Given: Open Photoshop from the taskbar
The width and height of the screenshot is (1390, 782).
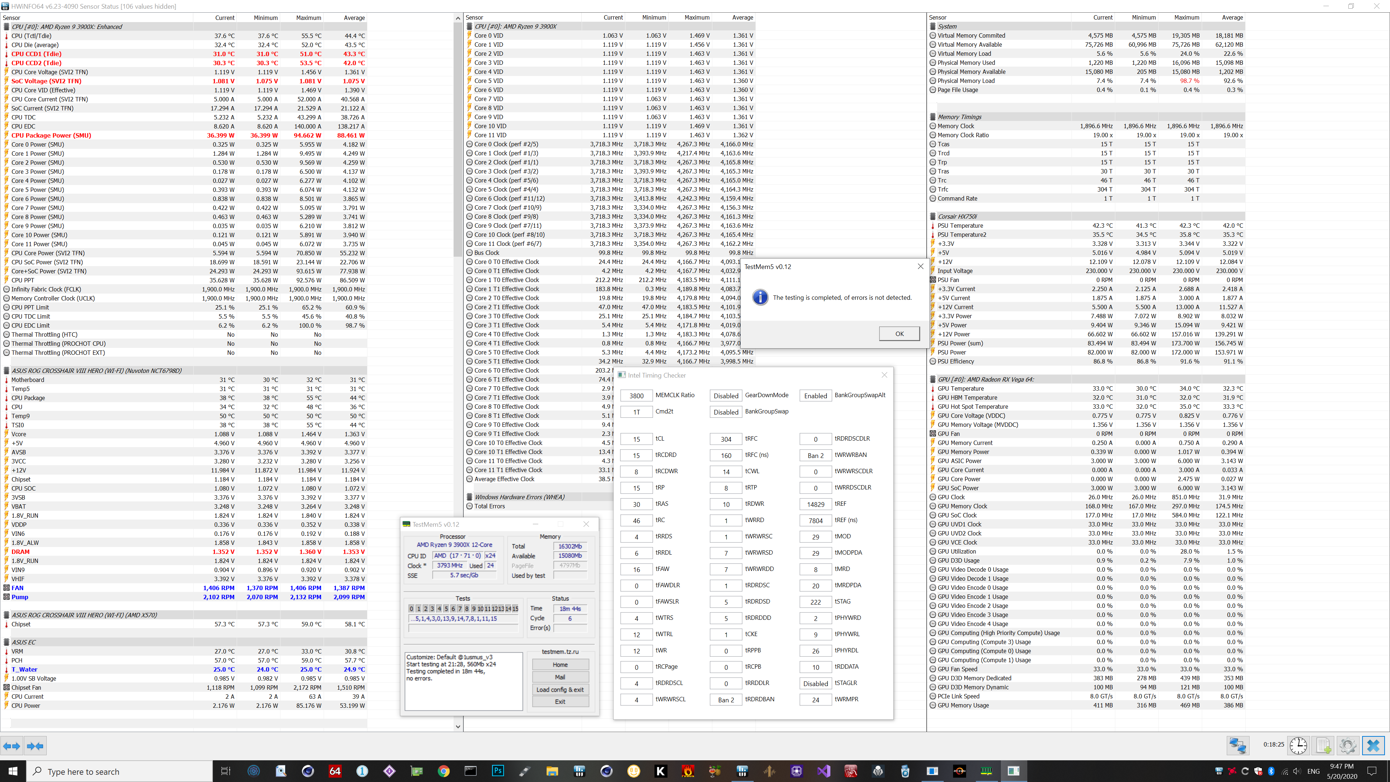Looking at the screenshot, I should click(497, 771).
